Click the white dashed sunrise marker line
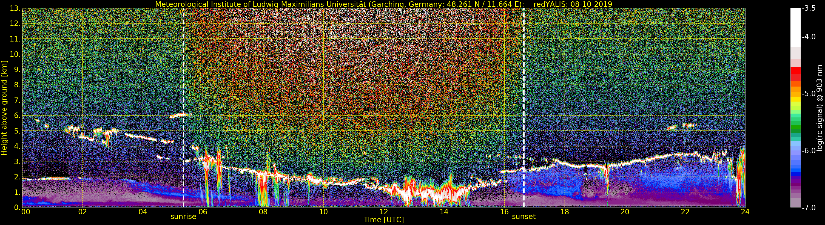 (x=184, y=108)
